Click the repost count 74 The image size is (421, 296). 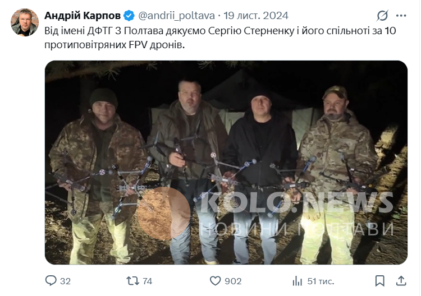pos(147,281)
